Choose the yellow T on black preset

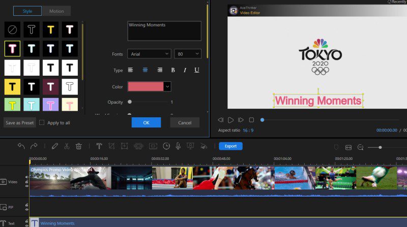click(x=50, y=29)
